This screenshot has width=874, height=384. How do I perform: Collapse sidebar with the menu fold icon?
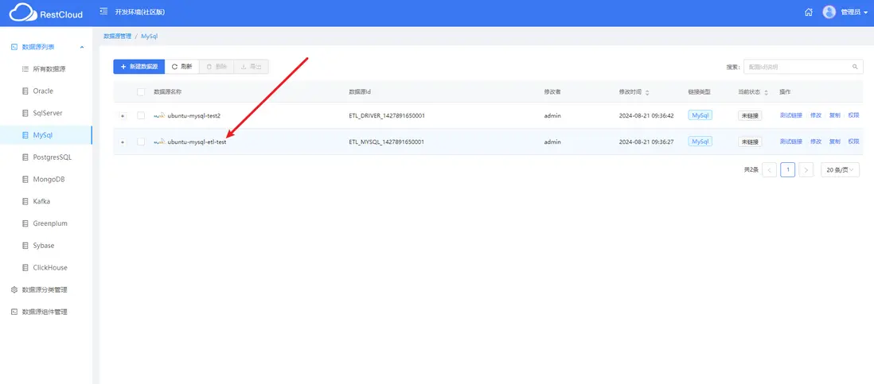(103, 12)
